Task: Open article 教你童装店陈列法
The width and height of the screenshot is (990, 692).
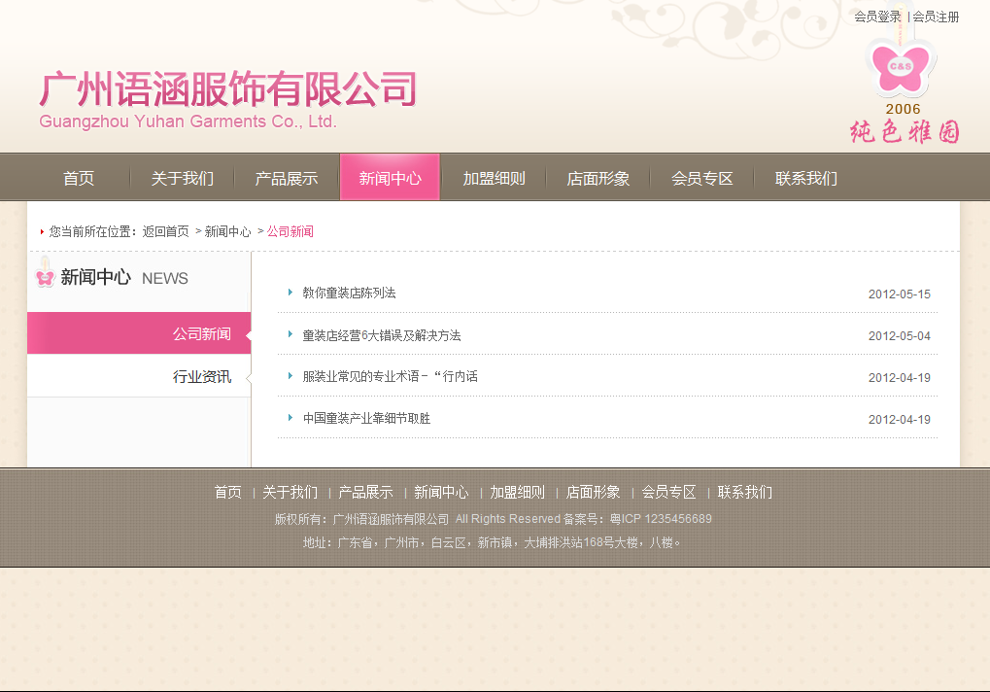Action: [x=349, y=293]
